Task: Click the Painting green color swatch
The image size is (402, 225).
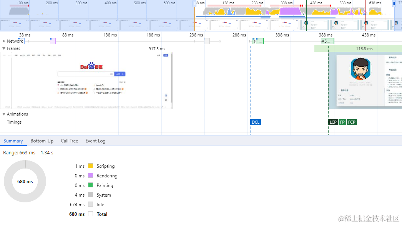Action: [90, 185]
